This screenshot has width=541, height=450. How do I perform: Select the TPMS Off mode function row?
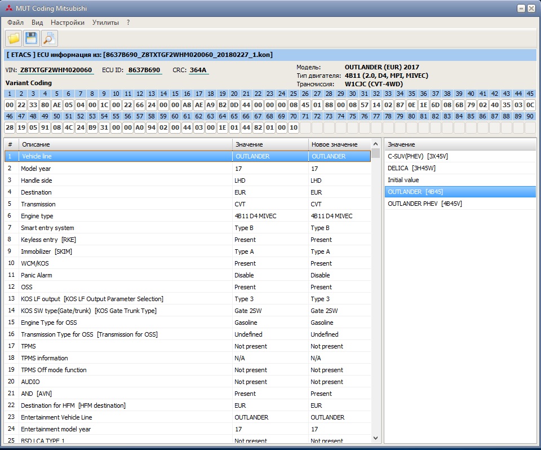[188, 370]
